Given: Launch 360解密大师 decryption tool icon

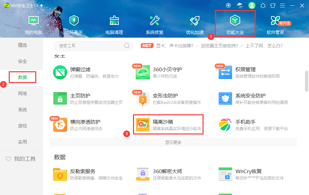Looking at the screenshot, I should 143,174.
